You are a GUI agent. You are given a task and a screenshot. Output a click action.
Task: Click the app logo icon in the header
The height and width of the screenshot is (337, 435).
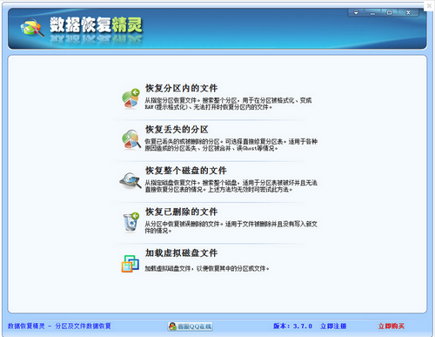point(32,28)
